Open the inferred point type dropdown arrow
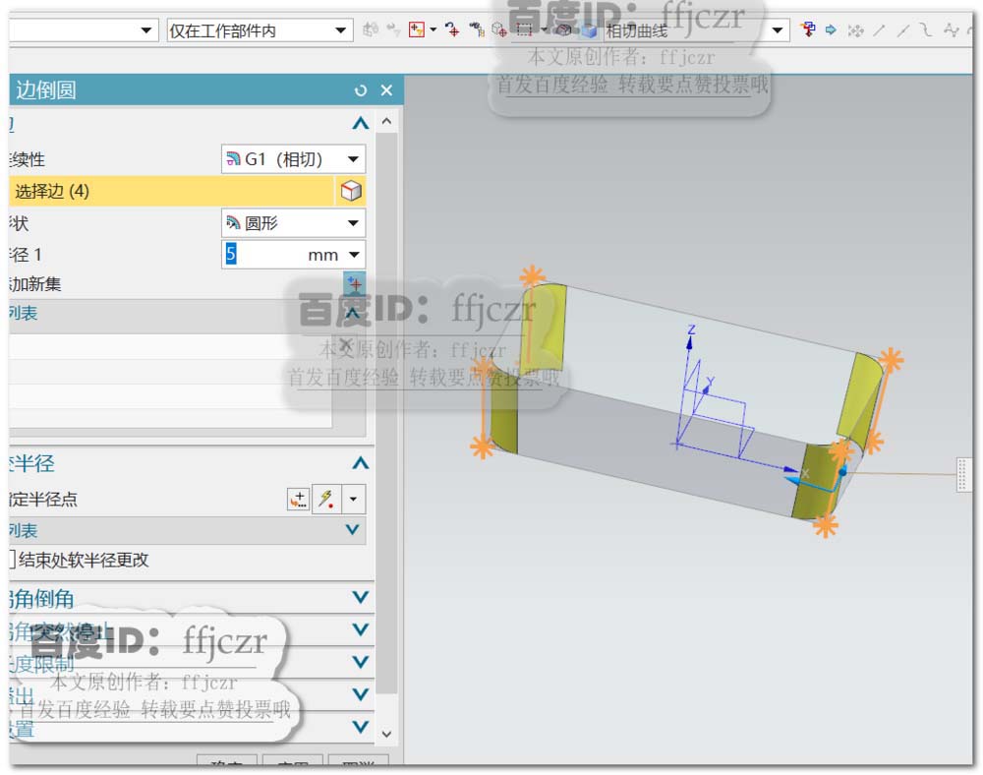The image size is (983, 775). (354, 499)
